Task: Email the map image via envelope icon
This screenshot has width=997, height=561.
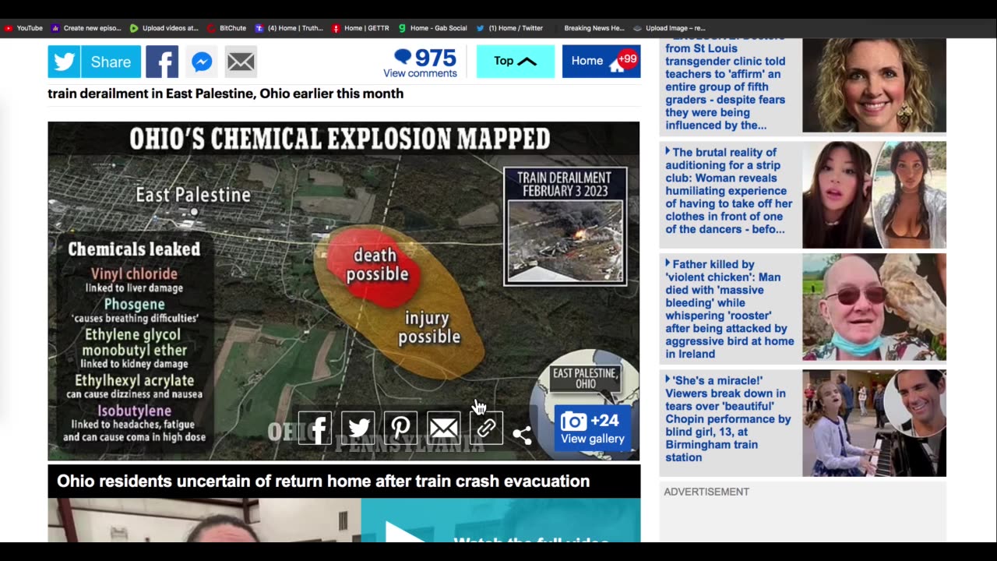Action: [x=443, y=428]
